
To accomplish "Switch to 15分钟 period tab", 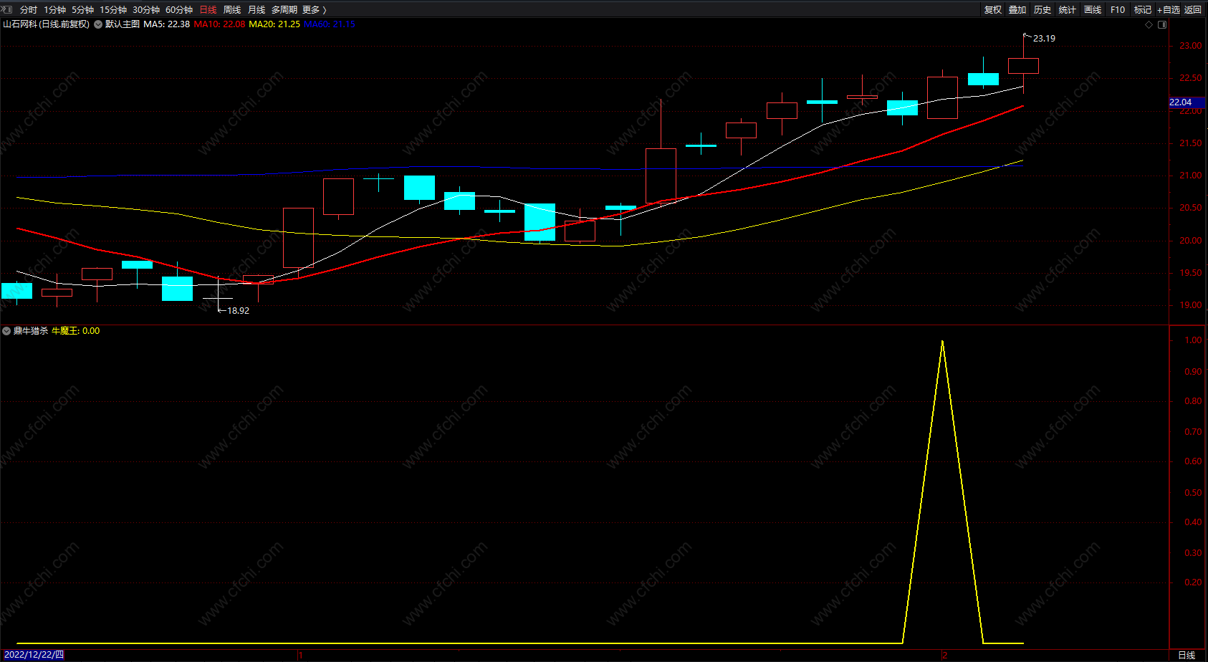I will tap(113, 10).
